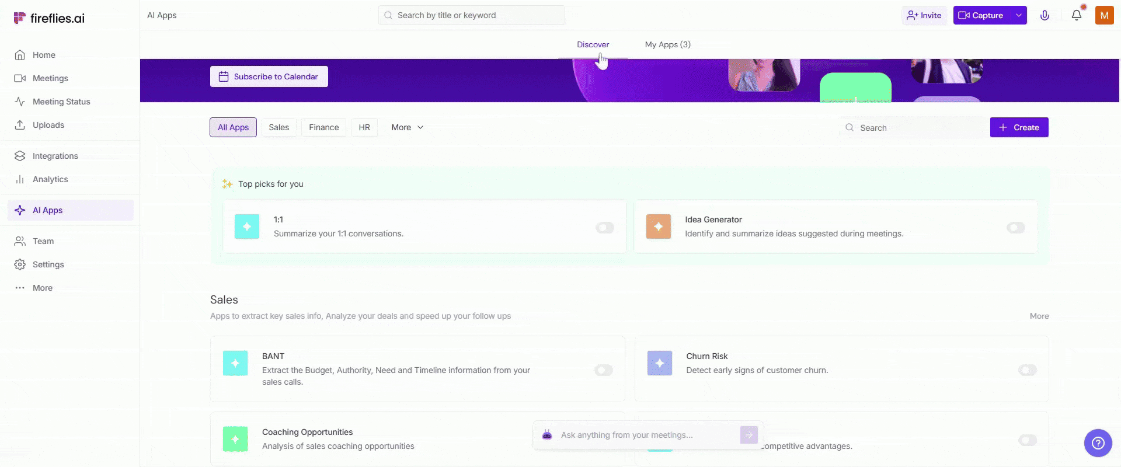1121x467 pixels.
Task: Click the Top picks for you label
Action: pos(270,184)
